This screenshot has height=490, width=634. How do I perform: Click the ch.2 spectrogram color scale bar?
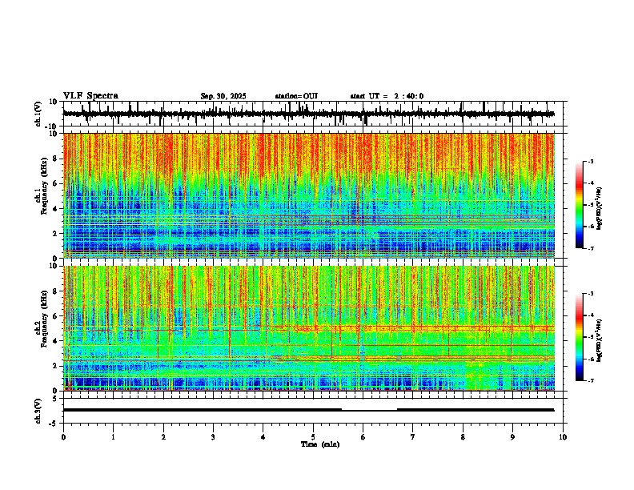point(580,337)
